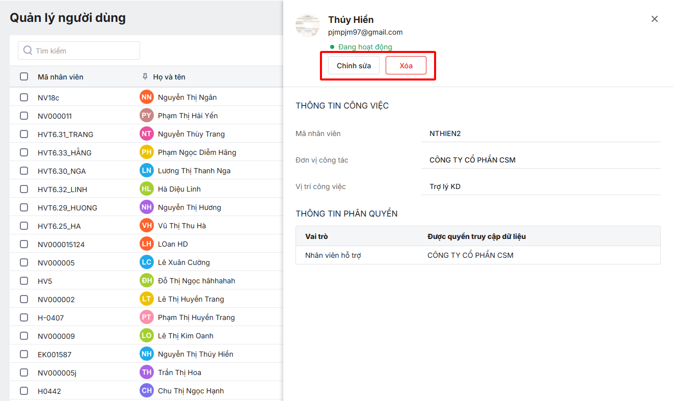This screenshot has height=401, width=673.
Task: Click the TH avatar of Trần Thị Hoa
Action: [x=147, y=372]
